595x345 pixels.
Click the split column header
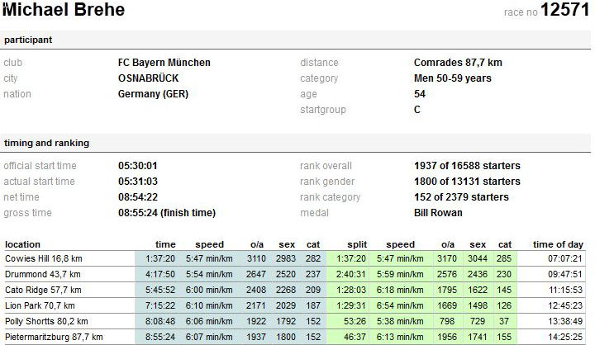355,244
